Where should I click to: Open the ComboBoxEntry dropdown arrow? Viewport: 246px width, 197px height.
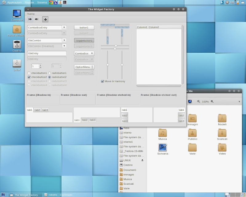click(64, 27)
